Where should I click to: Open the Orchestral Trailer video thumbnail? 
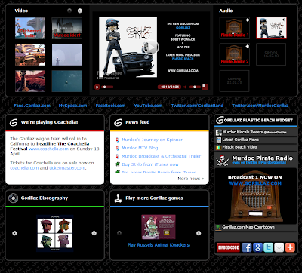coord(30,28)
